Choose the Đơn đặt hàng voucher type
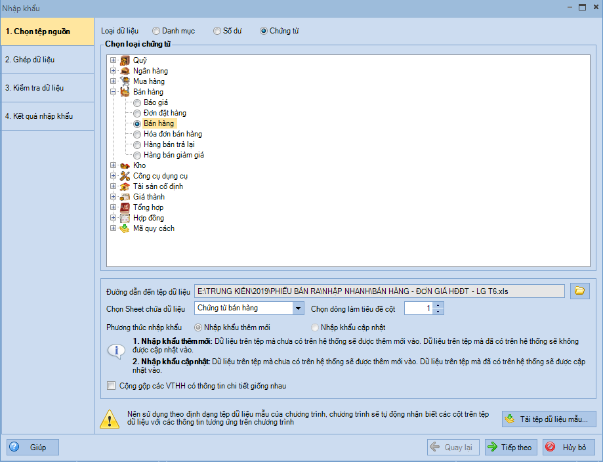603x462 pixels. (137, 113)
